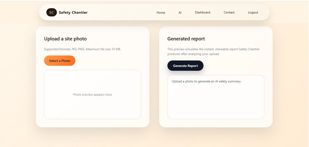The image size is (309, 147).
Task: Click empty space in navigation bar between brand and Home
Action: tap(121, 12)
